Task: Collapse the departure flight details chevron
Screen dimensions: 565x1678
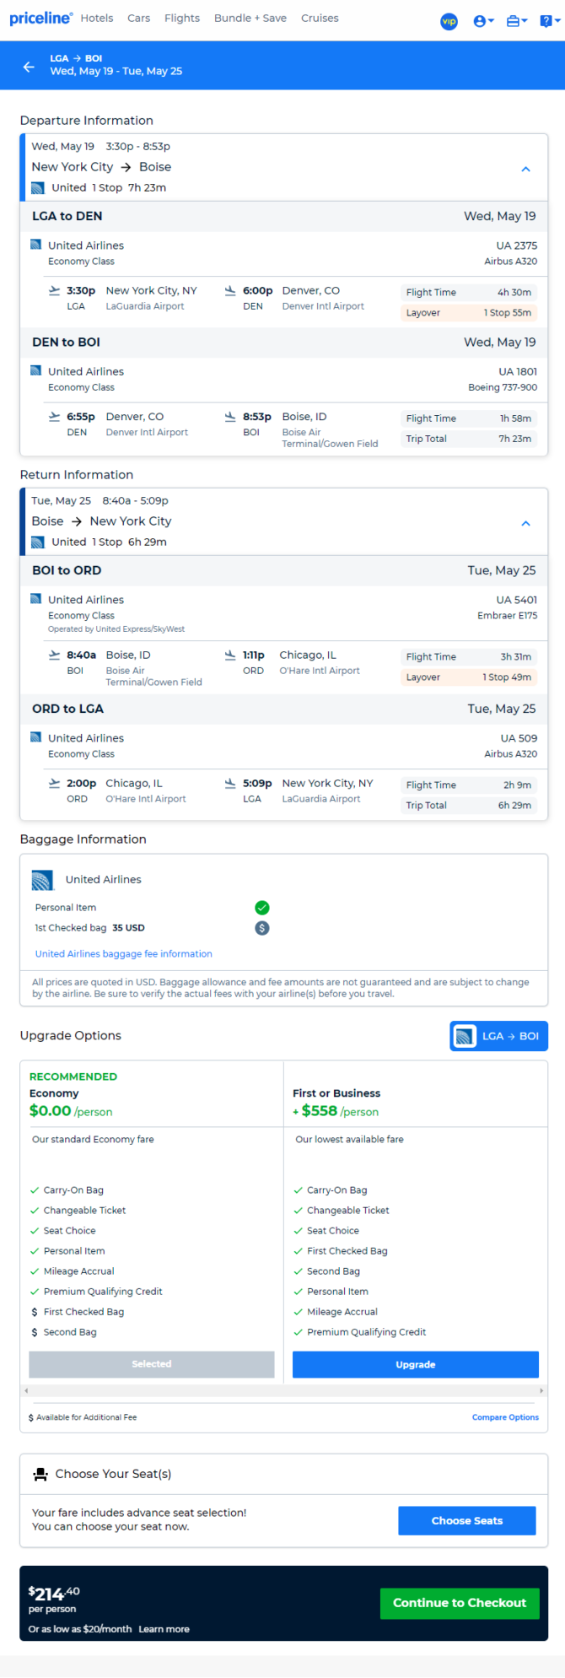Action: click(x=525, y=169)
